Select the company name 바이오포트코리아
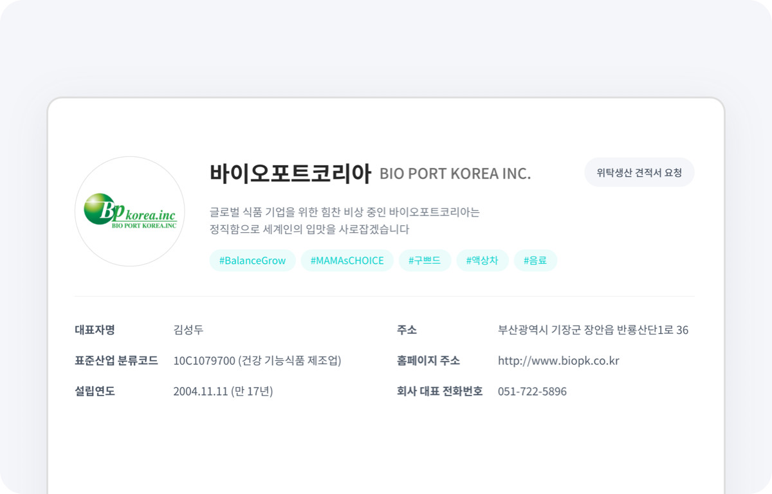Viewport: 772px width, 494px height. [x=291, y=172]
